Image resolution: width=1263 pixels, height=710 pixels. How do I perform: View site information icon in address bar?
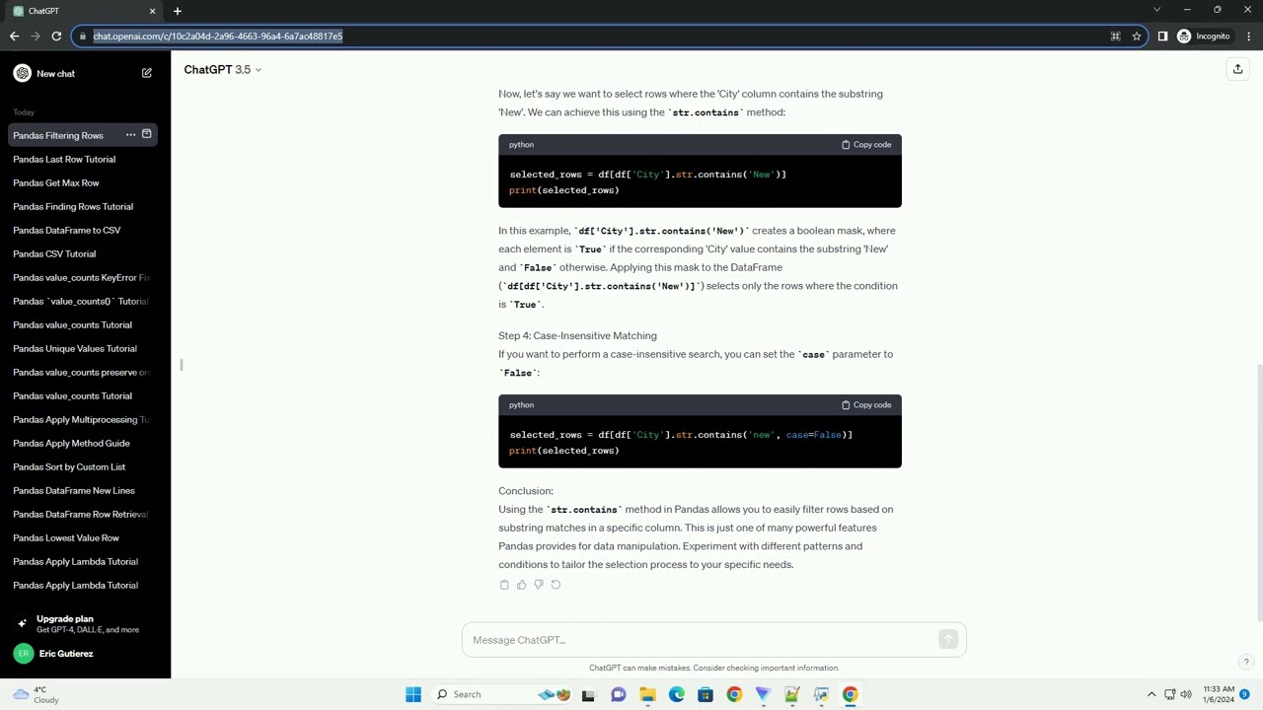(x=81, y=36)
